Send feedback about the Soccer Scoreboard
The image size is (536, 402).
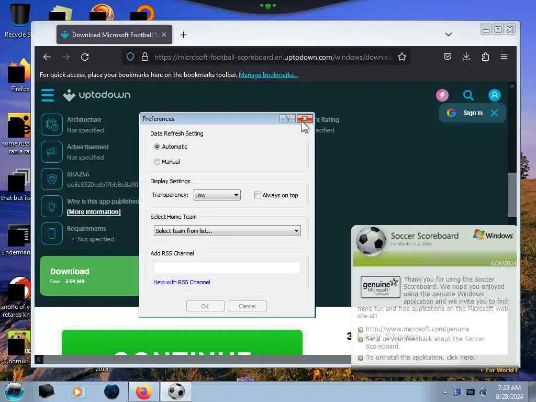(425, 342)
